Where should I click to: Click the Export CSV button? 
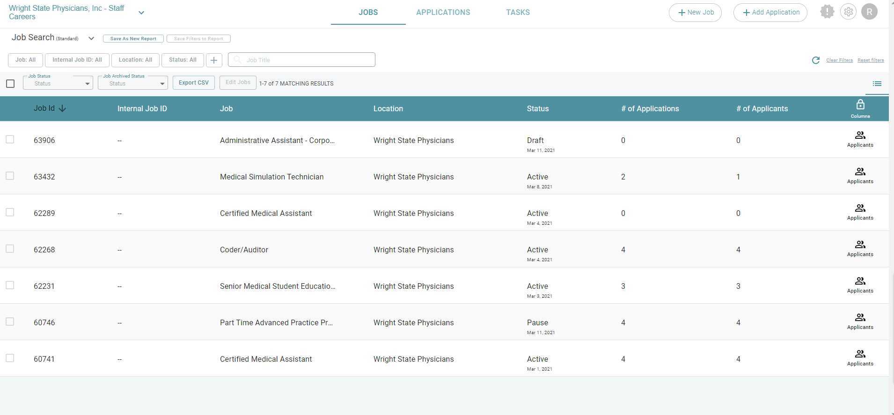pyautogui.click(x=193, y=83)
